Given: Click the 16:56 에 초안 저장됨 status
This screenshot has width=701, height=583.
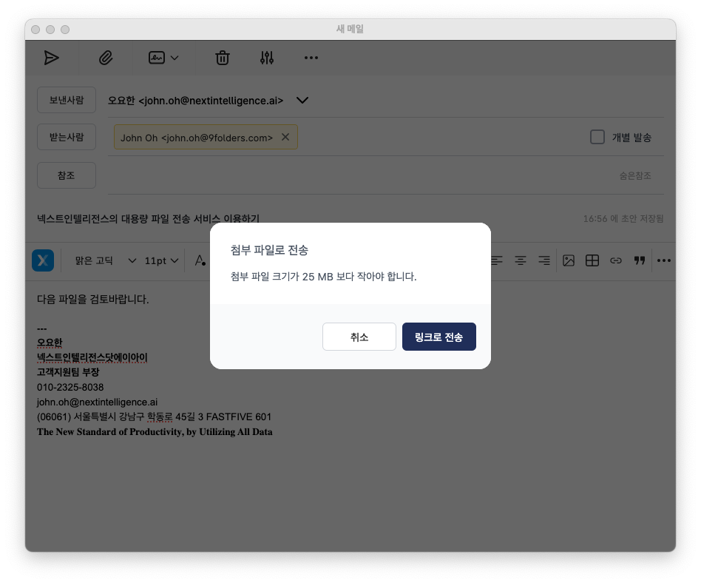Looking at the screenshot, I should click(x=623, y=219).
